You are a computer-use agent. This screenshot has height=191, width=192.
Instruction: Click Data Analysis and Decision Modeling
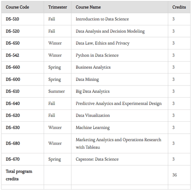point(110,31)
